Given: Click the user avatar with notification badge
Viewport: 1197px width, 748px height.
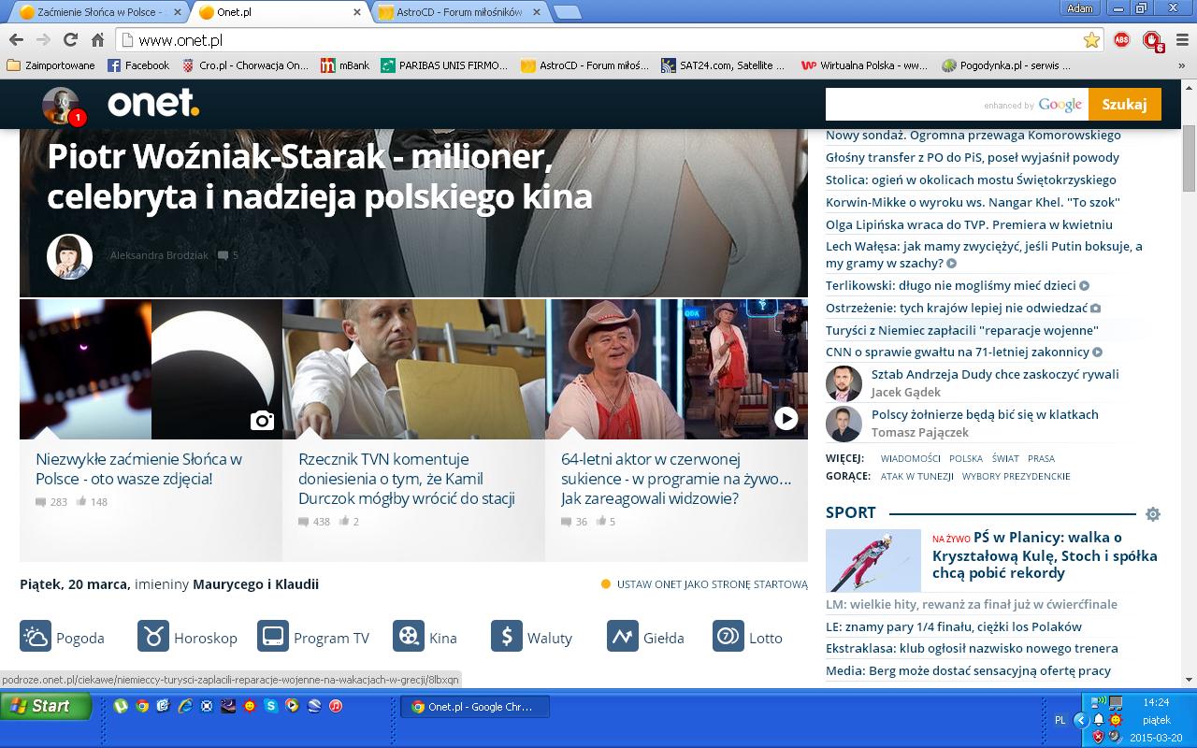Looking at the screenshot, I should click(63, 106).
